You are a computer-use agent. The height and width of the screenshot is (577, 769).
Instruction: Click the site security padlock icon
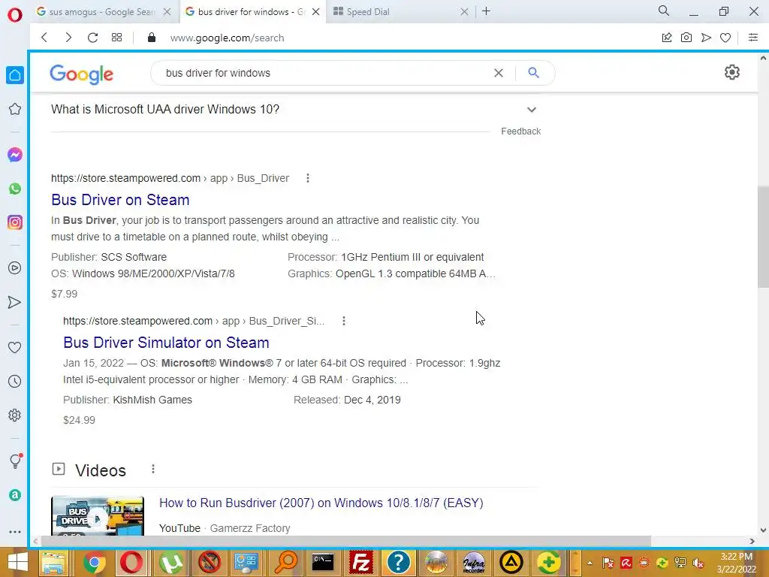152,38
